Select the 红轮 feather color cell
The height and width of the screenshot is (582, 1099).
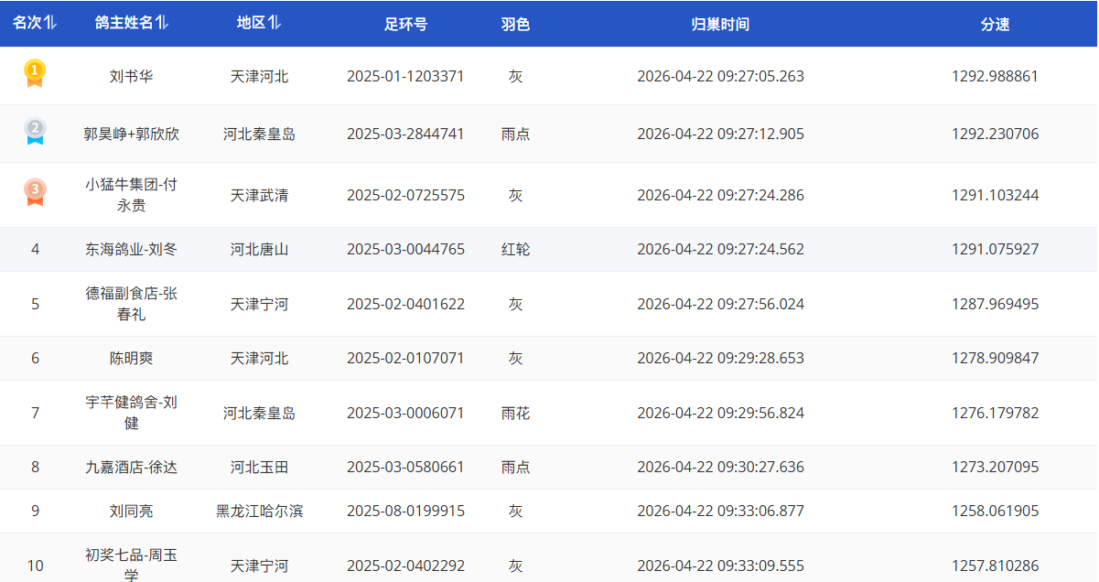(515, 249)
